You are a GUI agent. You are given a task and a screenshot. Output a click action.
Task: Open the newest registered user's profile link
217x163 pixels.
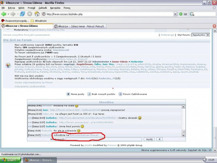(61, 50)
